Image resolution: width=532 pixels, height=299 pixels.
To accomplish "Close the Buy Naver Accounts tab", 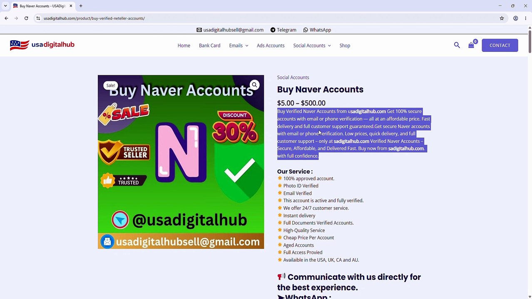I will click(x=71, y=6).
